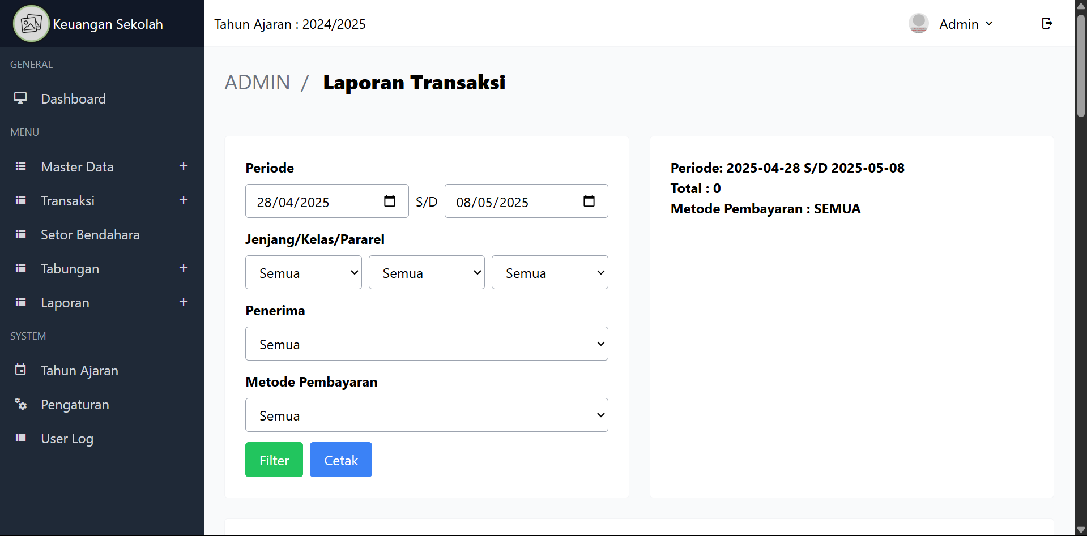Go to User Log page
Screen dimensions: 1087x536
67,439
